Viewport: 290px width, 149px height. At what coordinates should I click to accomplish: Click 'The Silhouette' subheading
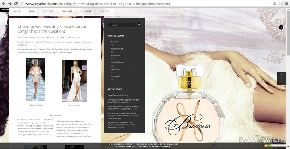click(55, 116)
